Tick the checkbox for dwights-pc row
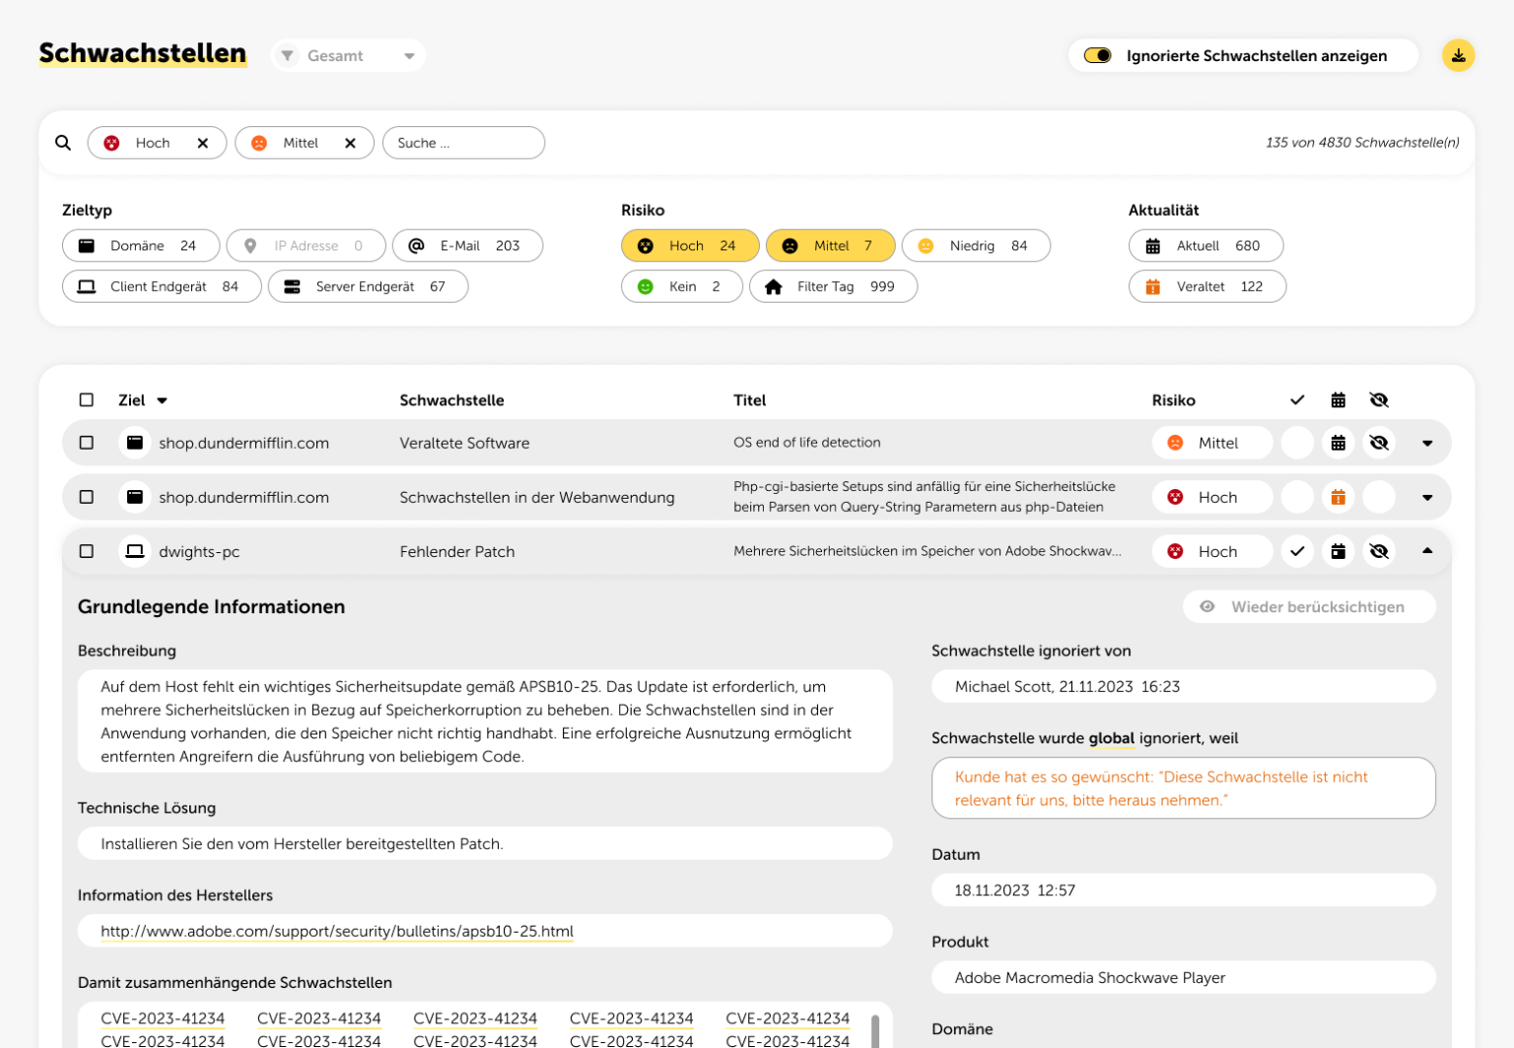 coord(87,552)
